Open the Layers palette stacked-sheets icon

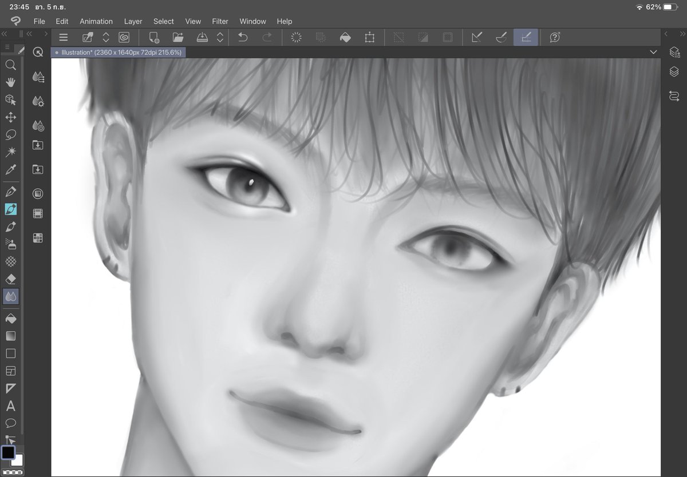[x=674, y=72]
